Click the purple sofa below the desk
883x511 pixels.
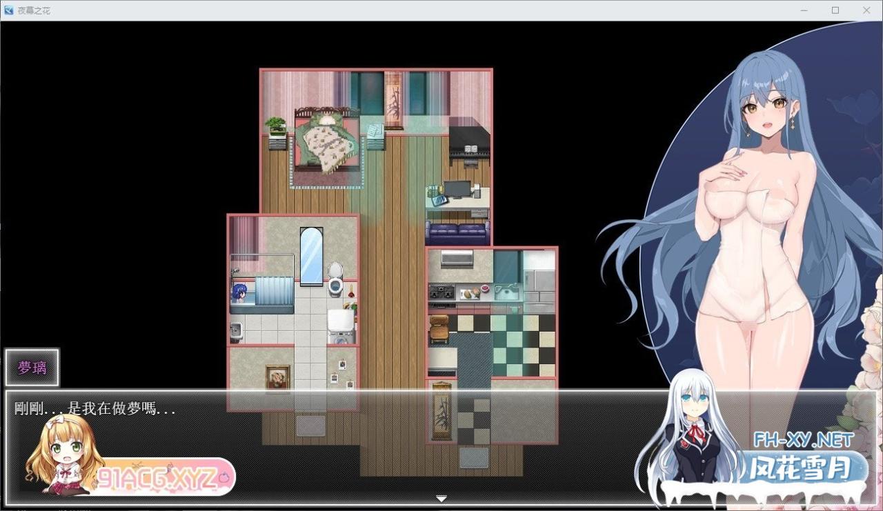coord(457,232)
